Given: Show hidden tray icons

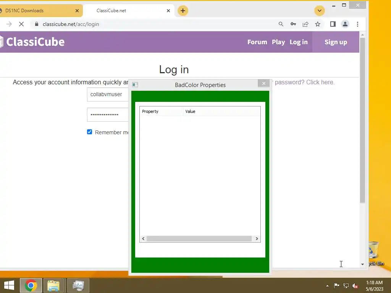Looking at the screenshot, I should coord(327,286).
